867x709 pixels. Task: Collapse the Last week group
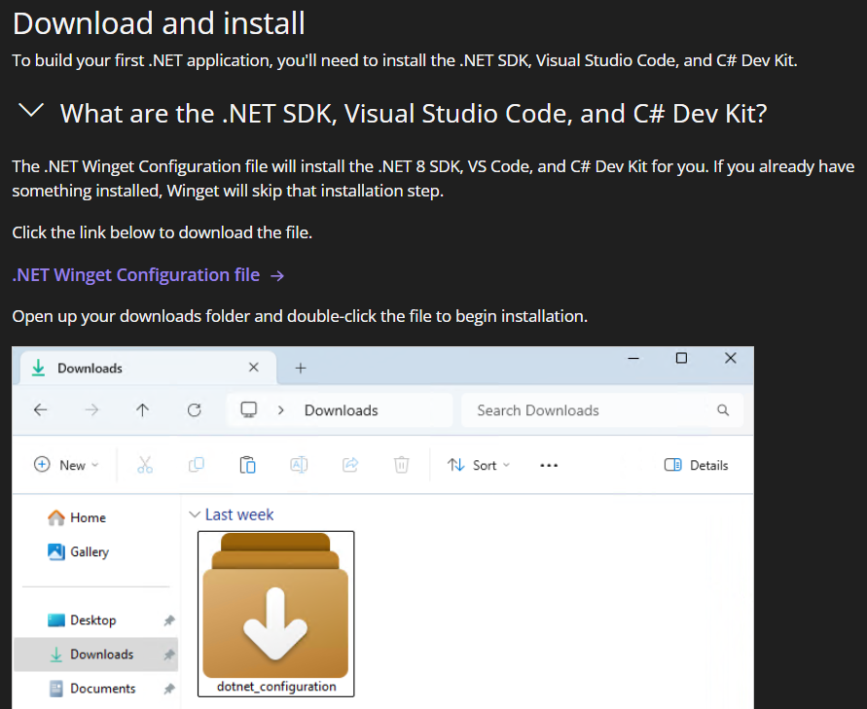194,514
